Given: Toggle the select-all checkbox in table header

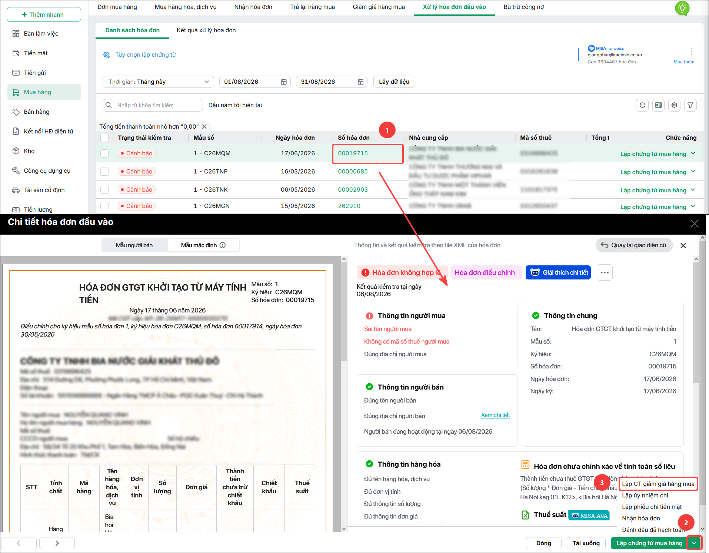Looking at the screenshot, I should coord(104,138).
